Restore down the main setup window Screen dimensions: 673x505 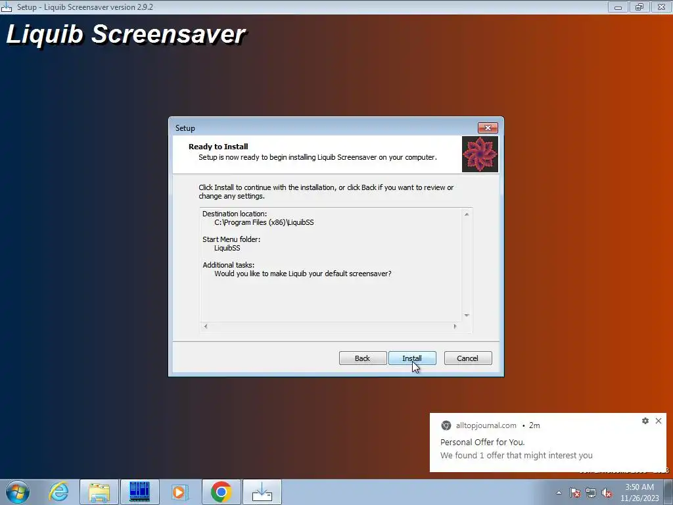639,7
